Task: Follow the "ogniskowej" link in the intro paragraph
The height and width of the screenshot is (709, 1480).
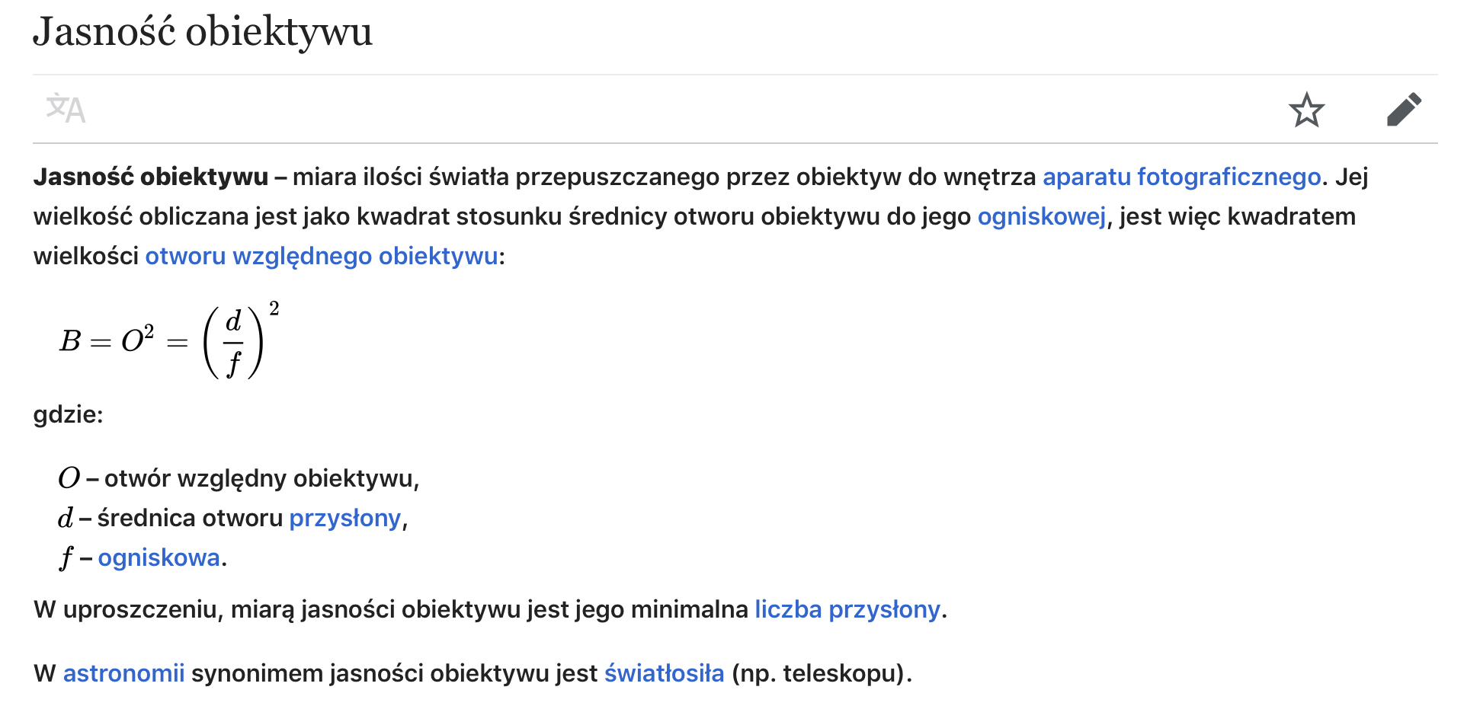Action: pos(1041,216)
